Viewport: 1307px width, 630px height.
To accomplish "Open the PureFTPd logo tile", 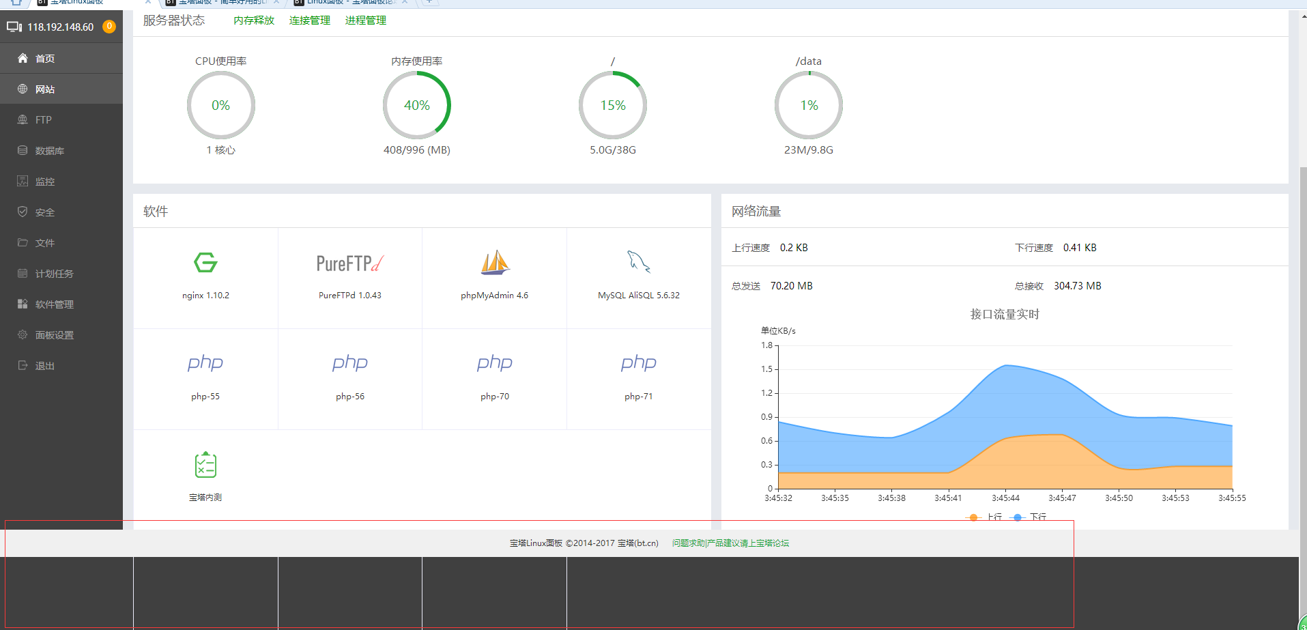I will click(350, 263).
